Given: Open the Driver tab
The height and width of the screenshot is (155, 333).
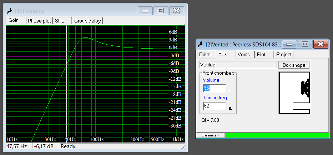Looking at the screenshot, I should tap(206, 54).
